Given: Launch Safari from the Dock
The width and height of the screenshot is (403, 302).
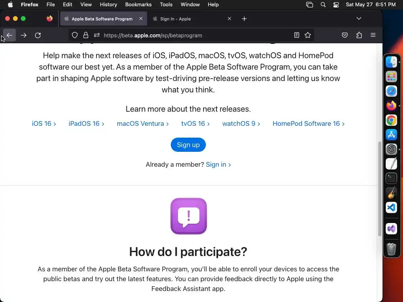Looking at the screenshot, I should click(x=391, y=91).
